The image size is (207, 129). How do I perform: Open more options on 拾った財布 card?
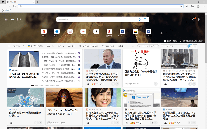click(x=194, y=84)
